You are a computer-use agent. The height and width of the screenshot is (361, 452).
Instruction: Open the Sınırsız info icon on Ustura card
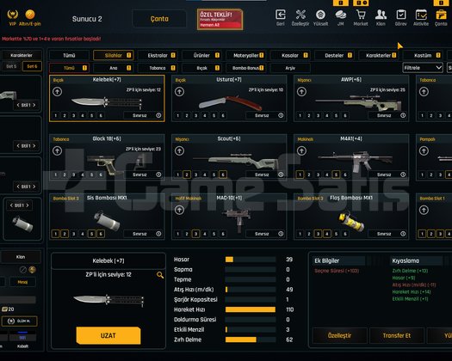[281, 115]
